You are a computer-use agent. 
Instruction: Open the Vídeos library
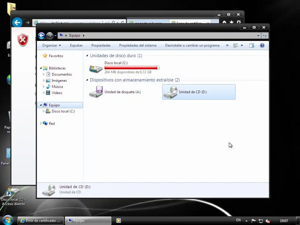coord(57,93)
